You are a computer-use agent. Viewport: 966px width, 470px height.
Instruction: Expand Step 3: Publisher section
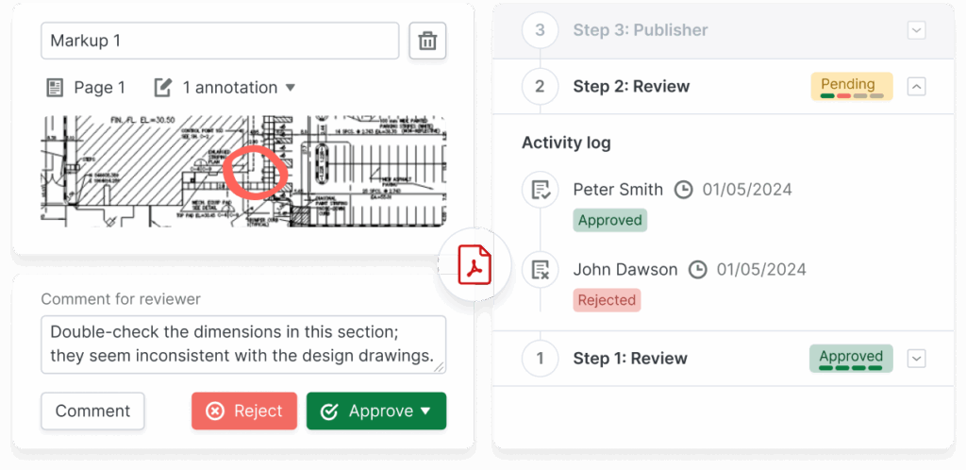coord(916,30)
